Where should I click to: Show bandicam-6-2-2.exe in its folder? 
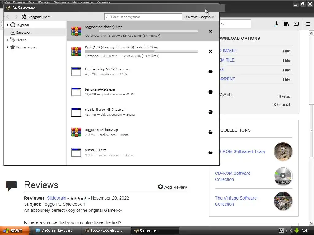210,92
